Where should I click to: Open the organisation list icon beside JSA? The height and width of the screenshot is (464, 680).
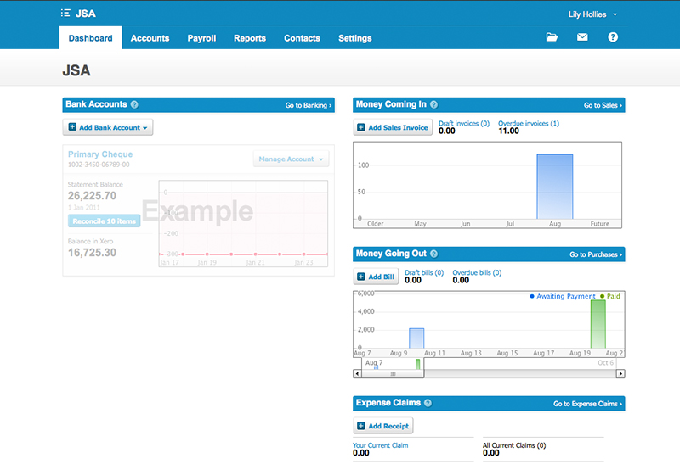tap(65, 13)
